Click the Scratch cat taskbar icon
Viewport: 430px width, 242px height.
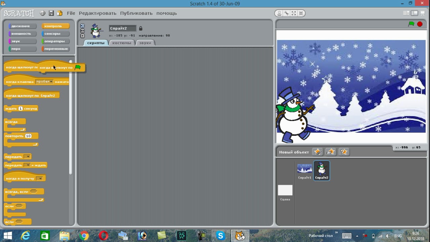[x=240, y=236]
